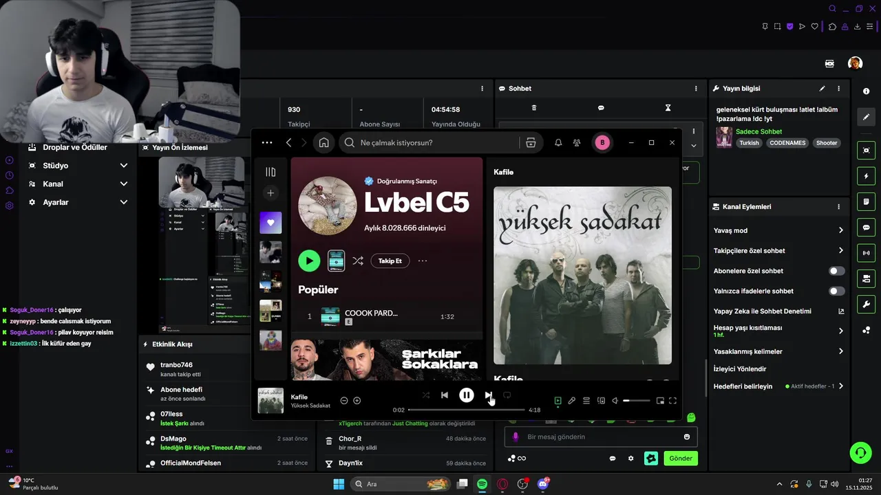Open emoji picker in chat input
This screenshot has height=495, width=881.
click(x=687, y=437)
